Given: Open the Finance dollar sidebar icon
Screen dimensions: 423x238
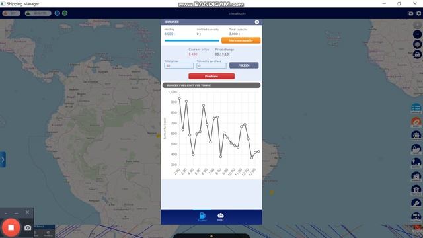Looking at the screenshot, I should (416, 190).
